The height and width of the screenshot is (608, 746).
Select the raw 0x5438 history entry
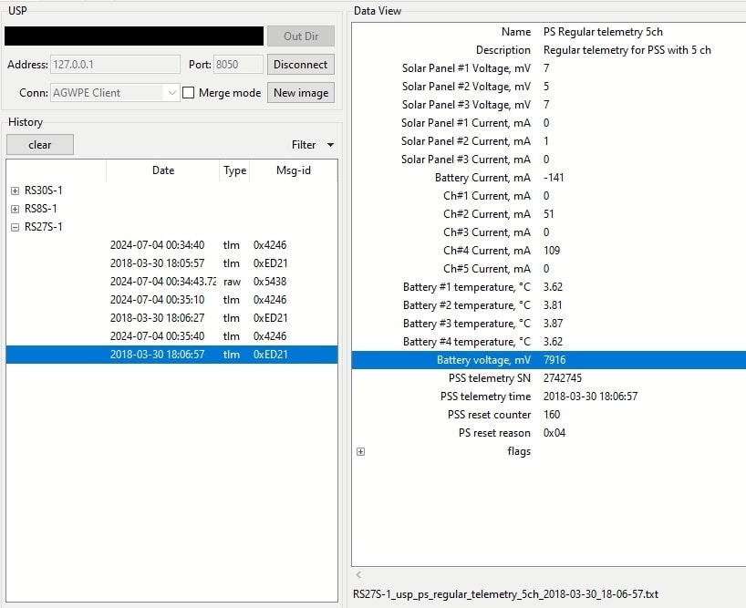pos(171,282)
